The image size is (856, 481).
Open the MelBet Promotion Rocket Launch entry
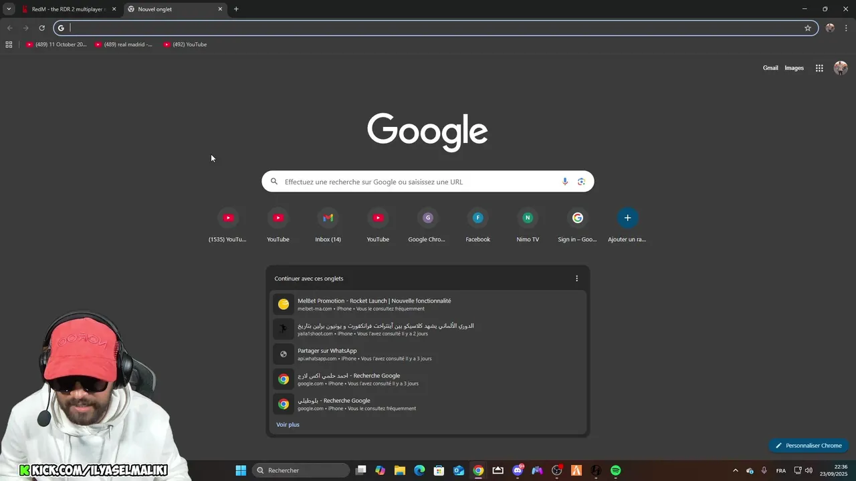[428, 305]
